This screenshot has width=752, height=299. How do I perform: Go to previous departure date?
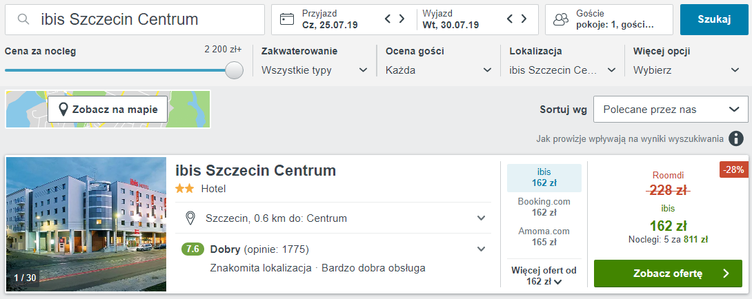pyautogui.click(x=511, y=19)
